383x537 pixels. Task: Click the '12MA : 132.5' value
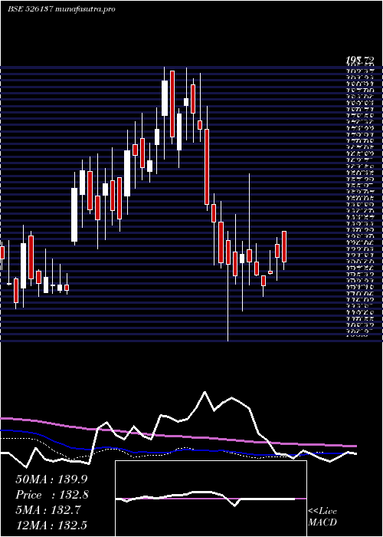coord(51,525)
